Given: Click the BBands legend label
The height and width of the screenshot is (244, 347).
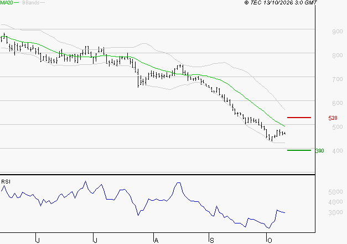Looking at the screenshot, I should coord(31,3).
